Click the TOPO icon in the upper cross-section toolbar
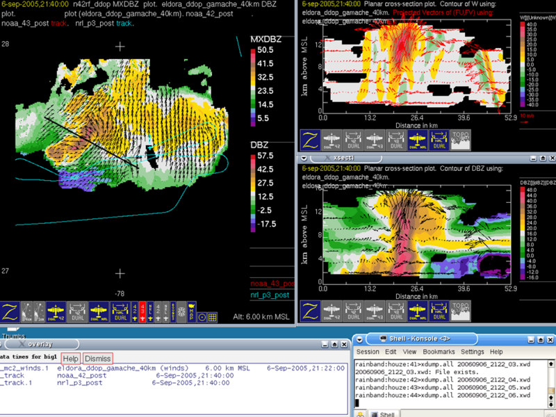Viewport: 556px width, 417px height. (x=460, y=138)
